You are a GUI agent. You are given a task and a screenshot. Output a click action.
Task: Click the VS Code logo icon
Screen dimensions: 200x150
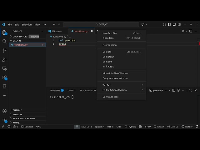(3, 24)
